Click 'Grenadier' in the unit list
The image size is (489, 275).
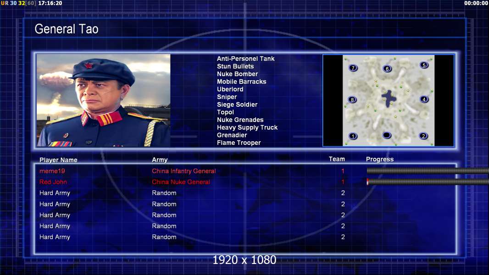coord(232,135)
